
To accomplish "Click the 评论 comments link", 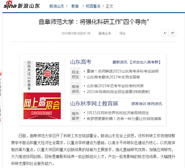I will [x=122, y=34].
